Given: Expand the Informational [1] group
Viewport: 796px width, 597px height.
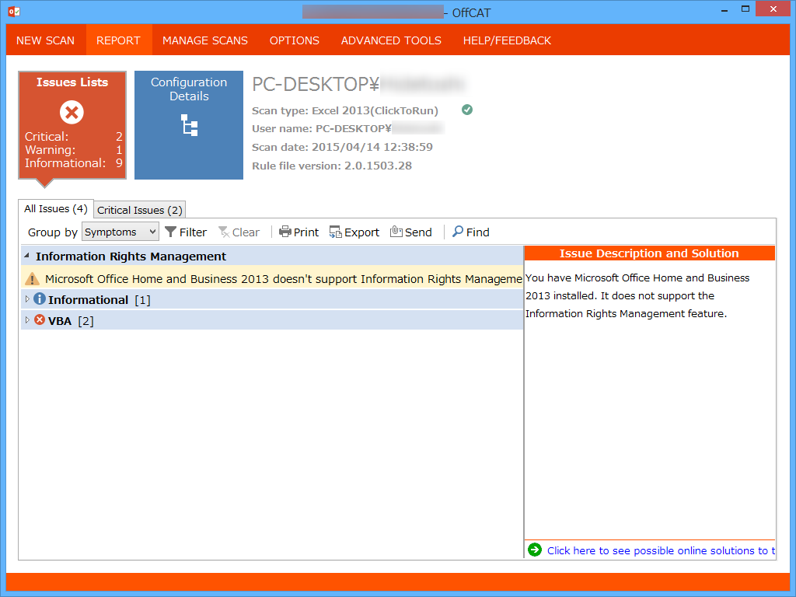Looking at the screenshot, I should [27, 299].
